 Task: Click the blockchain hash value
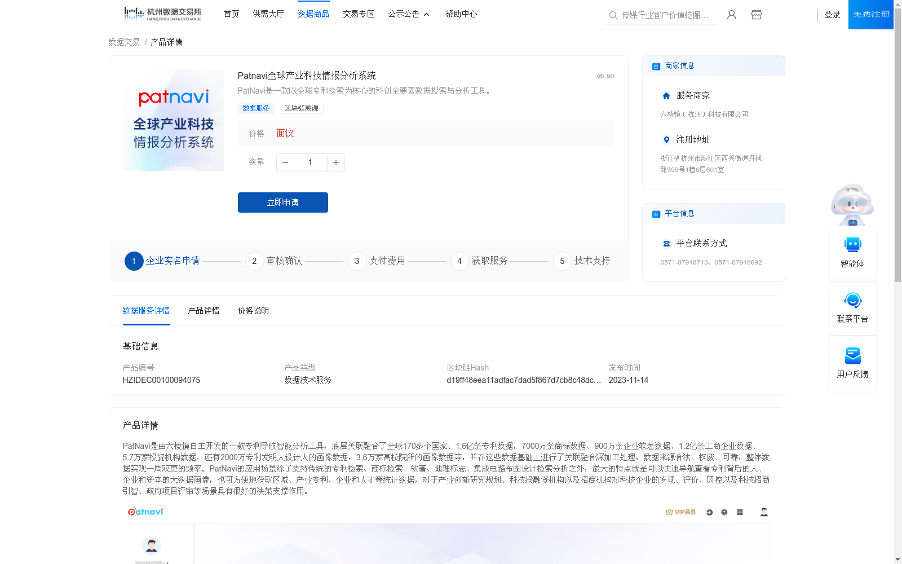524,380
